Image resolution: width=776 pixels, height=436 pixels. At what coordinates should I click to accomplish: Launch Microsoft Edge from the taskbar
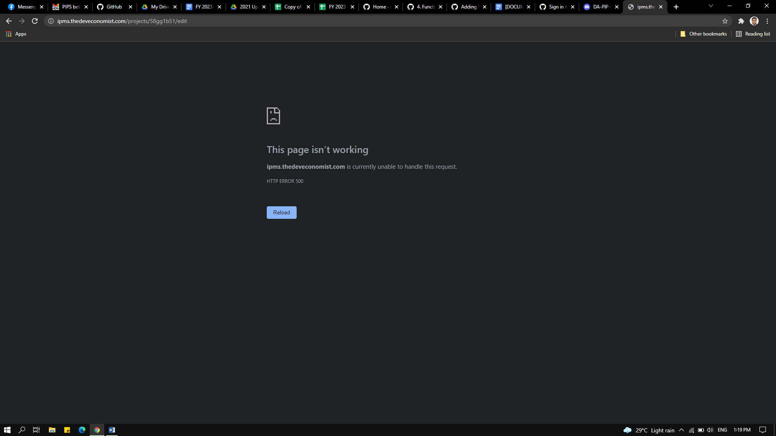pyautogui.click(x=82, y=430)
